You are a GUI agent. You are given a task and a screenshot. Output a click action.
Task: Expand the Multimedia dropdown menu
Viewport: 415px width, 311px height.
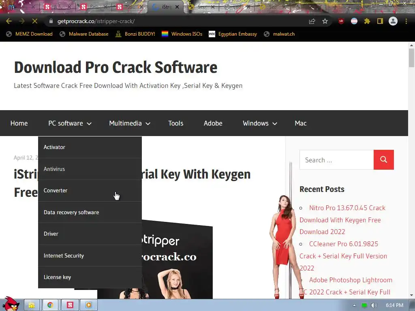pos(130,123)
